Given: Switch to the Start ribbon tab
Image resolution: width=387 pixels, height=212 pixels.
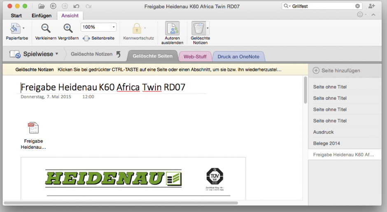Looking at the screenshot, I should pyautogui.click(x=16, y=16).
